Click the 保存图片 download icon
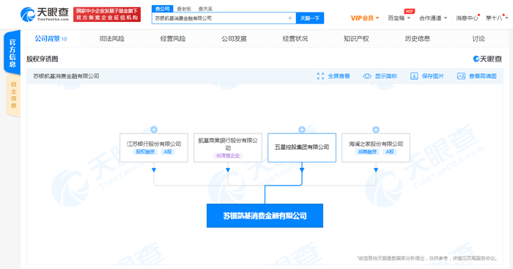 (x=414, y=76)
